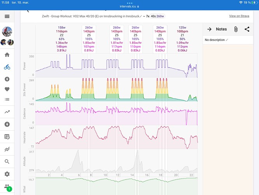
Task: Select the first 260w Z5 interval summary
Action: point(89,39)
